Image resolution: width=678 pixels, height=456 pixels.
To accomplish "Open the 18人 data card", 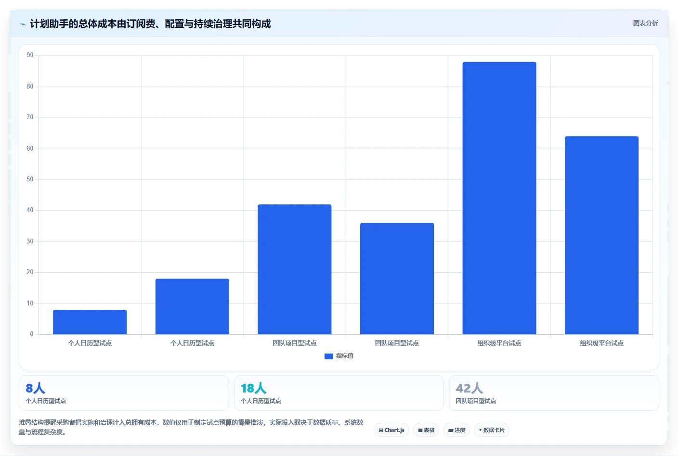I will [x=339, y=393].
